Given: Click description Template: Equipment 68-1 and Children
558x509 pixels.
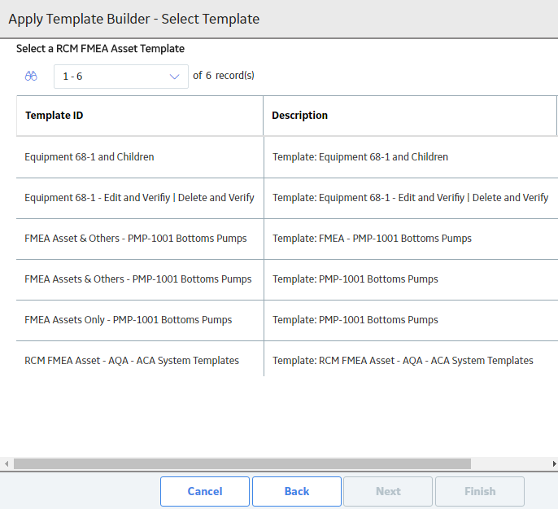Looking at the screenshot, I should point(360,157).
